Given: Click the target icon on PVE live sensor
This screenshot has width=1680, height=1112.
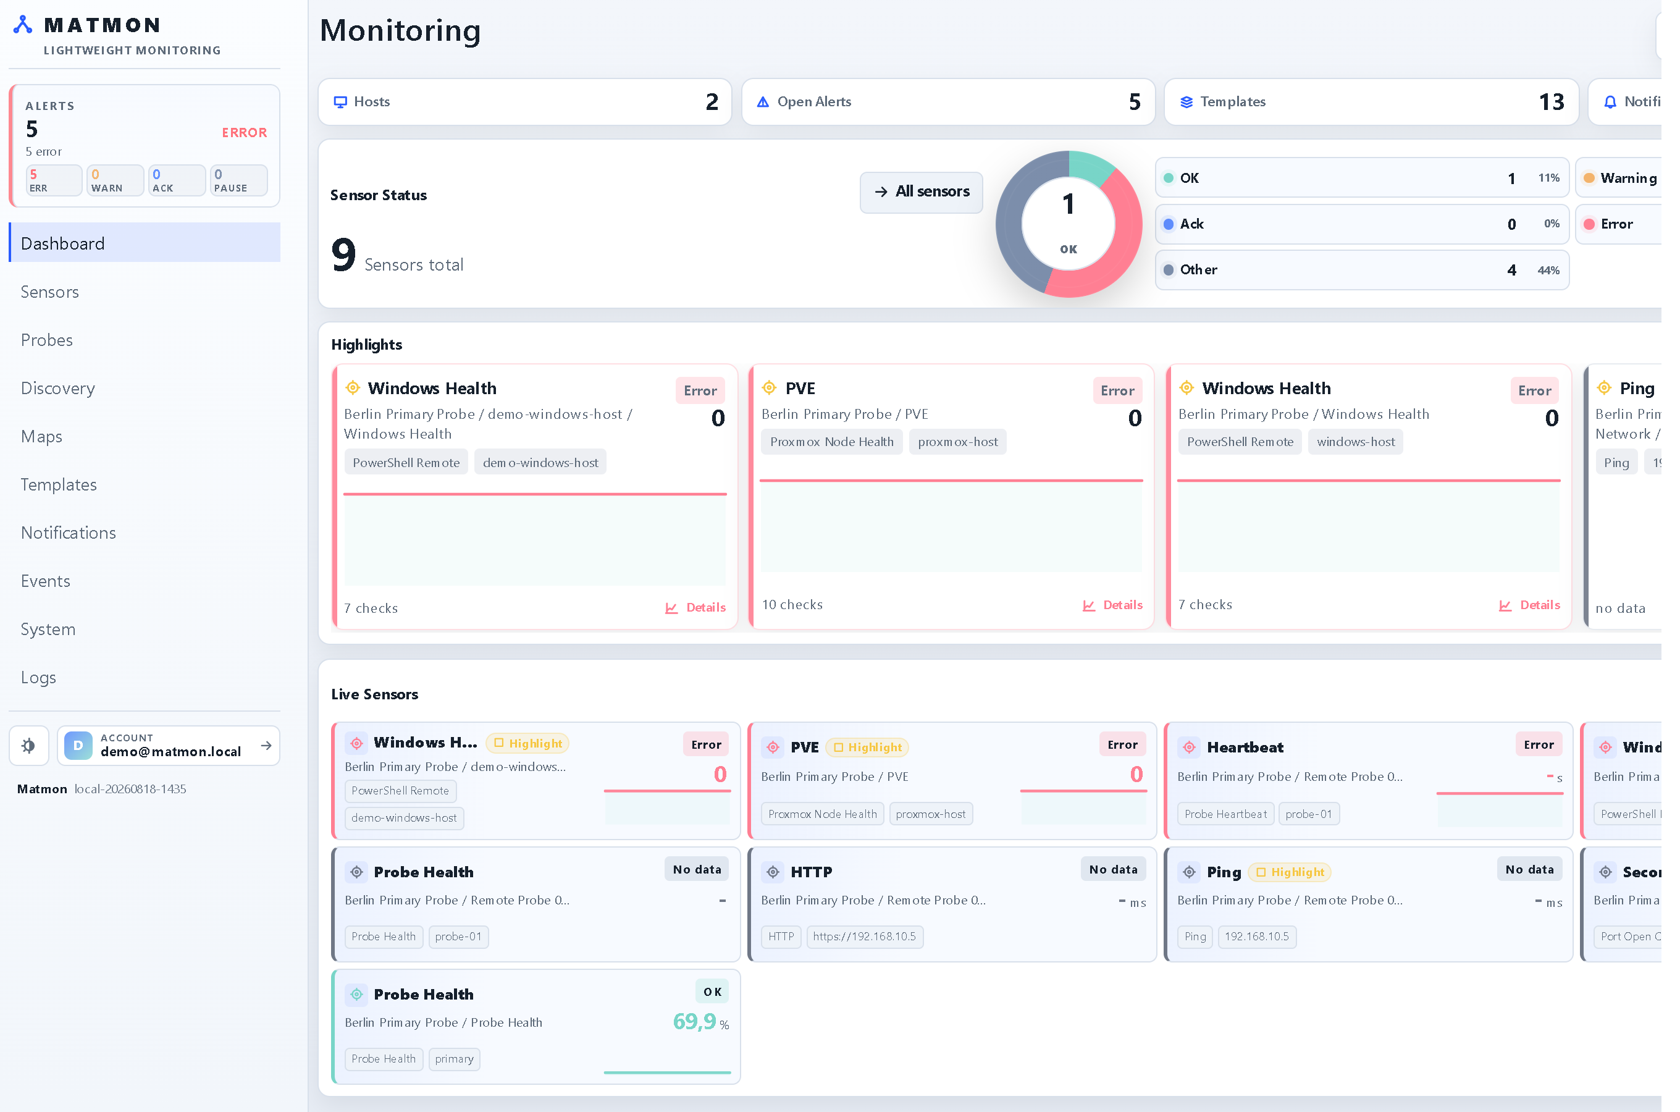Looking at the screenshot, I should click(x=773, y=748).
